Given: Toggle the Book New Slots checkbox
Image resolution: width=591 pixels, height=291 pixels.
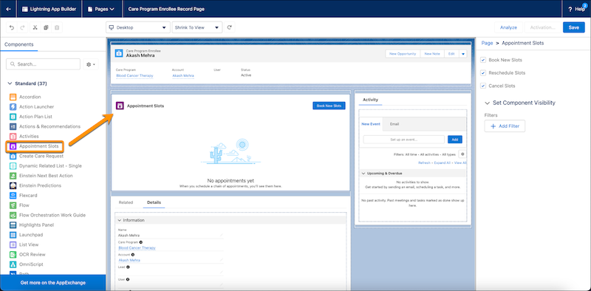Looking at the screenshot, I should 483,60.
